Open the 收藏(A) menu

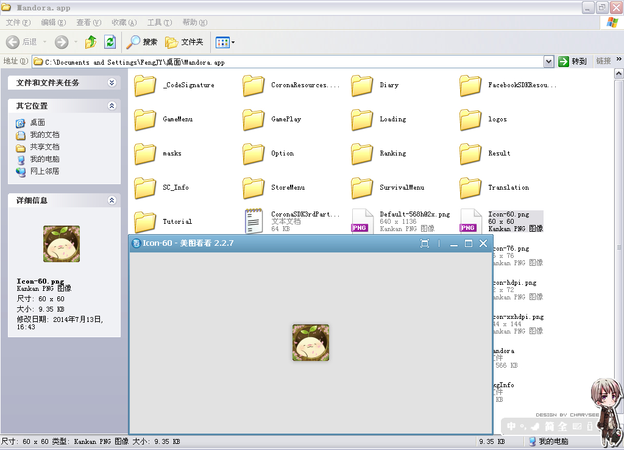pos(124,23)
